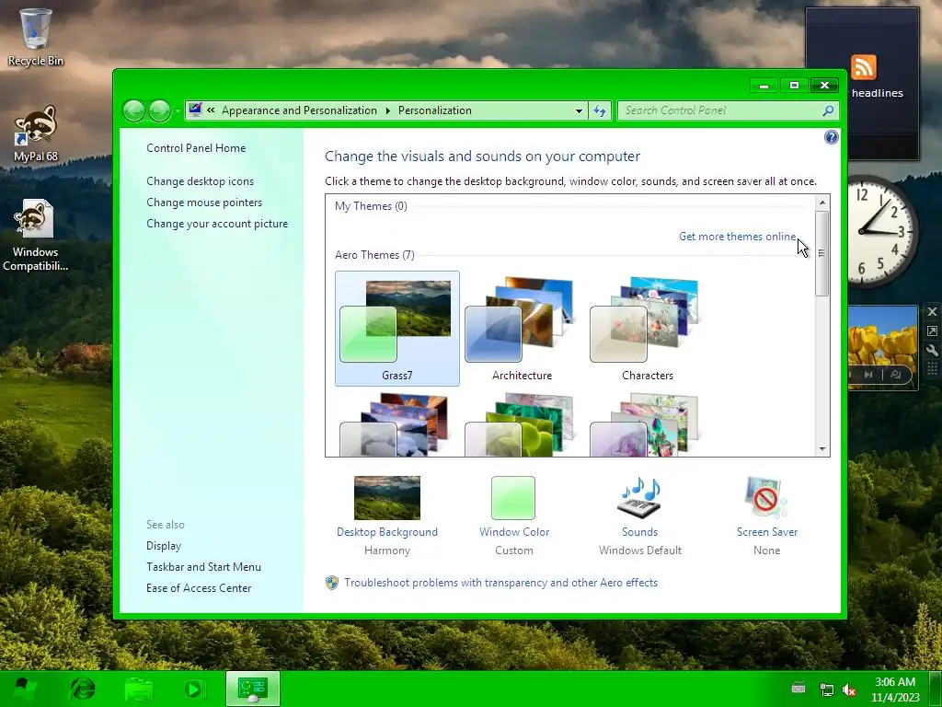The width and height of the screenshot is (942, 707).
Task: Click the theme list scrollbar thumb
Action: (x=821, y=253)
